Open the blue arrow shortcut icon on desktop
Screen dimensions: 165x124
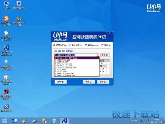(19, 5)
